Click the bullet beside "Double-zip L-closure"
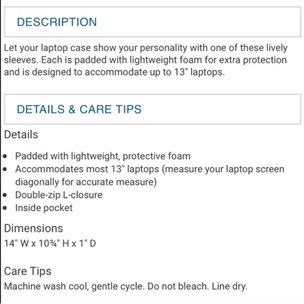Viewport: 304px width, 304px height. coord(6,195)
